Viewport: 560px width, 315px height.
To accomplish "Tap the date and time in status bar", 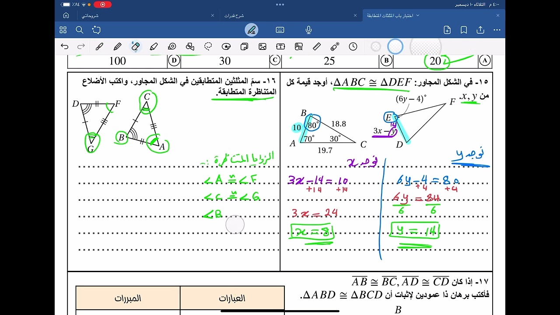I will [477, 4].
